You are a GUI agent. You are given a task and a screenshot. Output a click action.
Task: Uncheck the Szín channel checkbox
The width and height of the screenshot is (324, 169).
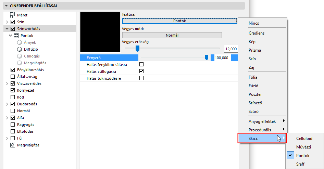click(13, 22)
